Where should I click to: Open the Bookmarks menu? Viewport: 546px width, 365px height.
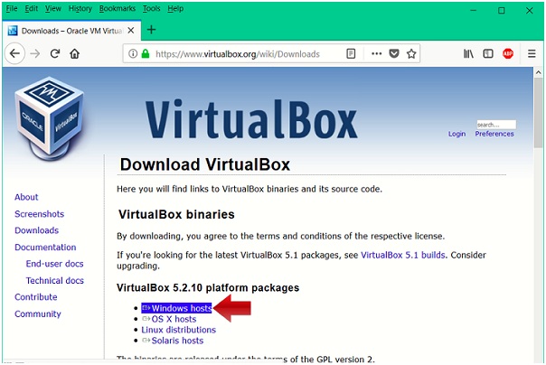tap(118, 9)
